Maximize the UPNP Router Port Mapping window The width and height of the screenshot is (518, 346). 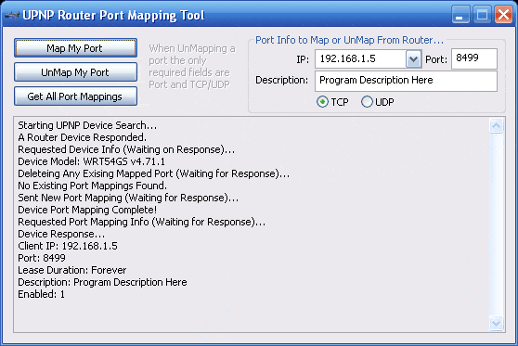[482, 15]
